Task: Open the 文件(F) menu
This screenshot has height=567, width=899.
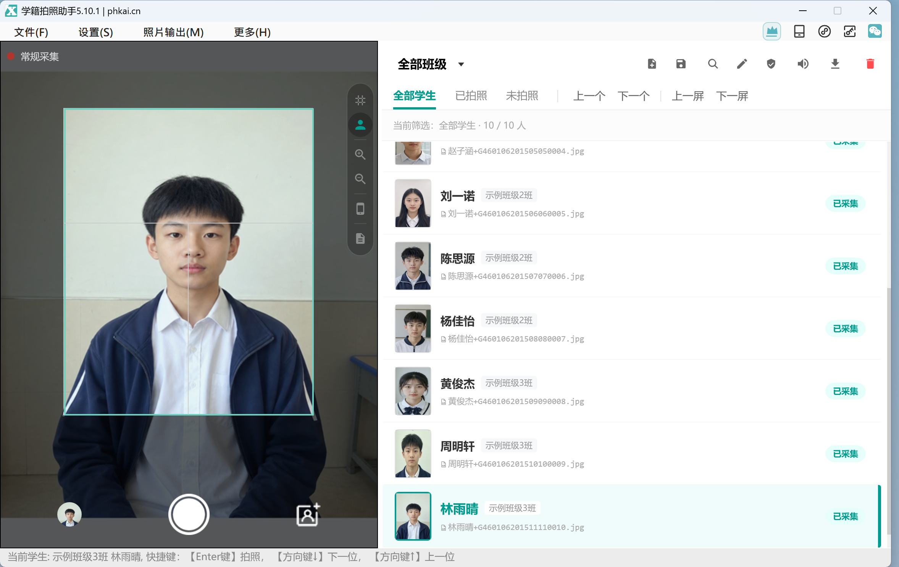Action: [x=31, y=32]
